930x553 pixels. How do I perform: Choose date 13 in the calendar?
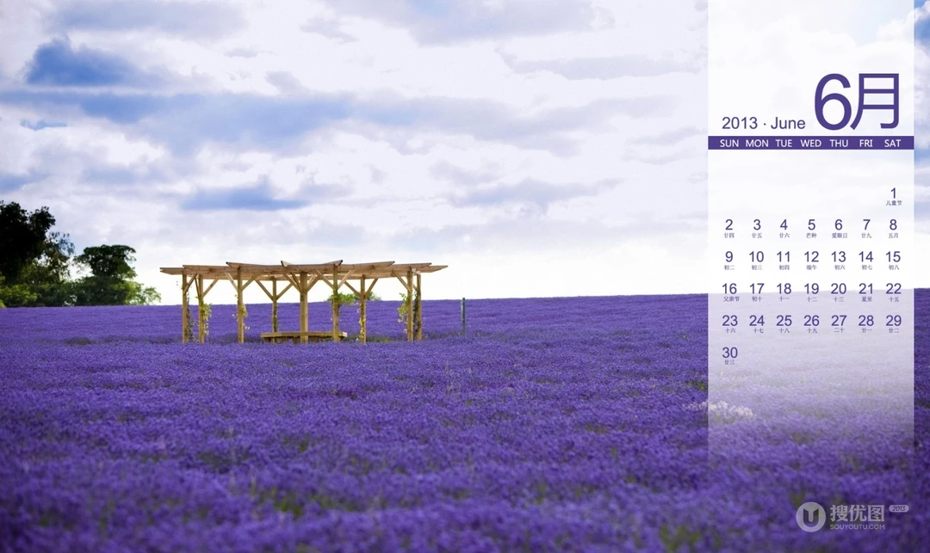pyautogui.click(x=839, y=260)
